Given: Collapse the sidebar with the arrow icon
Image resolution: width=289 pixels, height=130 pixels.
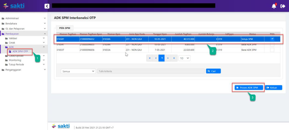Looking at the screenshot, I should [x=47, y=6].
